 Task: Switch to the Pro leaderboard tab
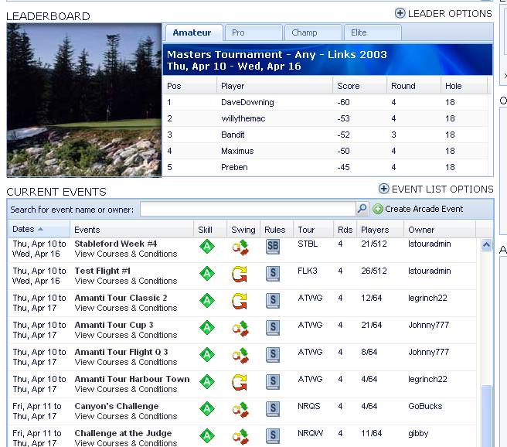[x=254, y=32]
